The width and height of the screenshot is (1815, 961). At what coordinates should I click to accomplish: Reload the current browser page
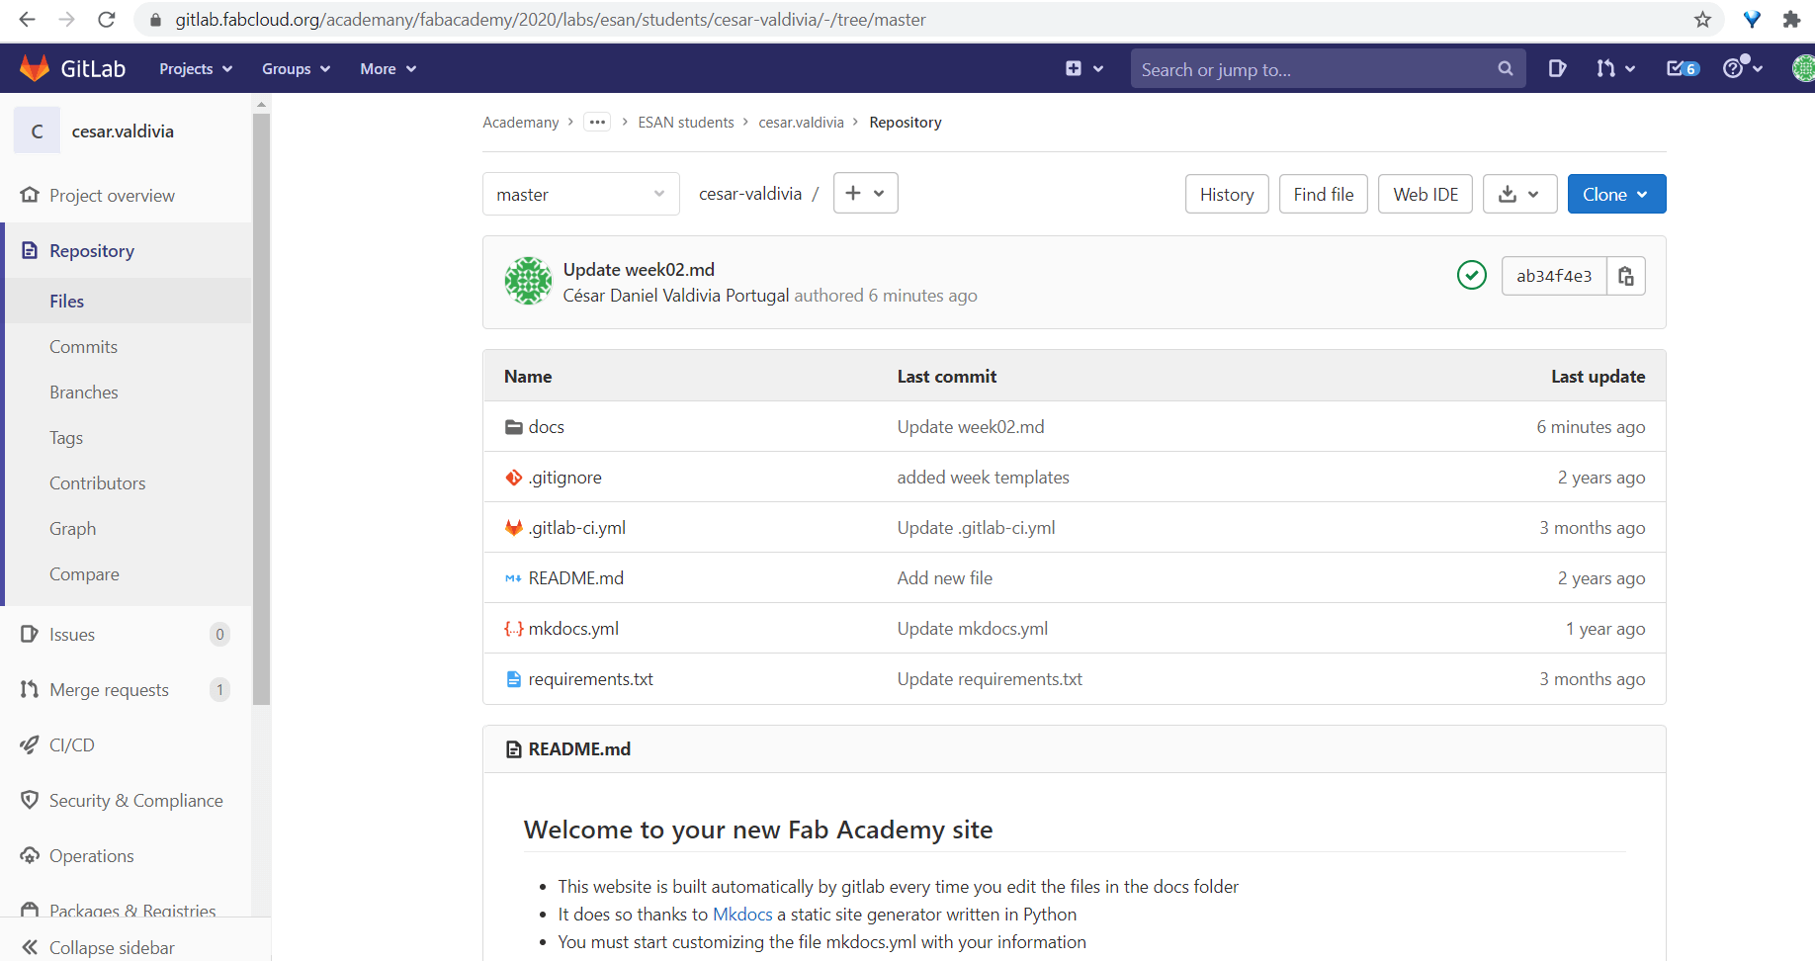point(107,20)
